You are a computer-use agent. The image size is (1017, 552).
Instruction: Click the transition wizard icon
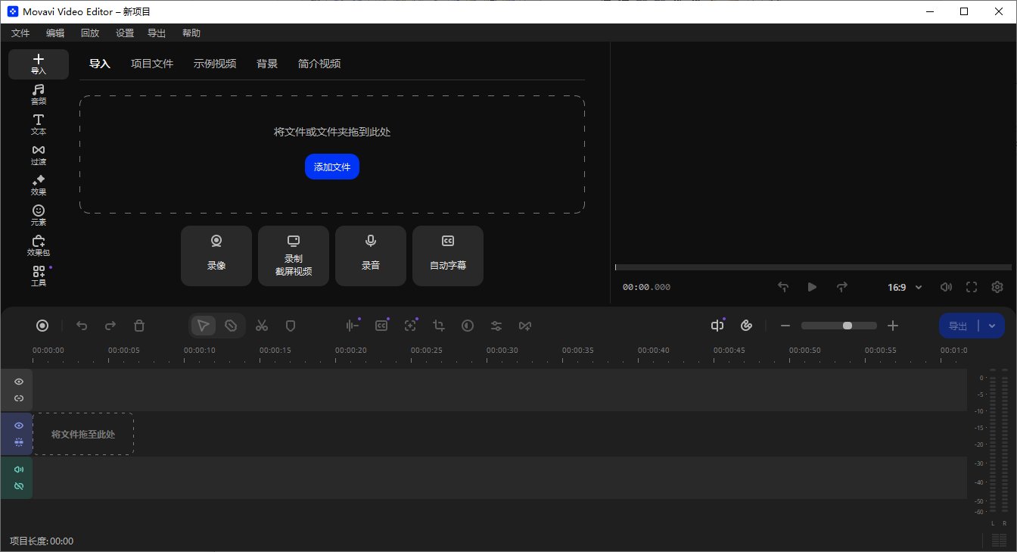tap(525, 326)
